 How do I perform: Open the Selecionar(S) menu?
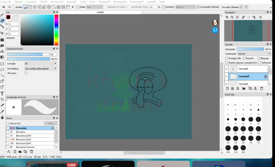pos(57,2)
